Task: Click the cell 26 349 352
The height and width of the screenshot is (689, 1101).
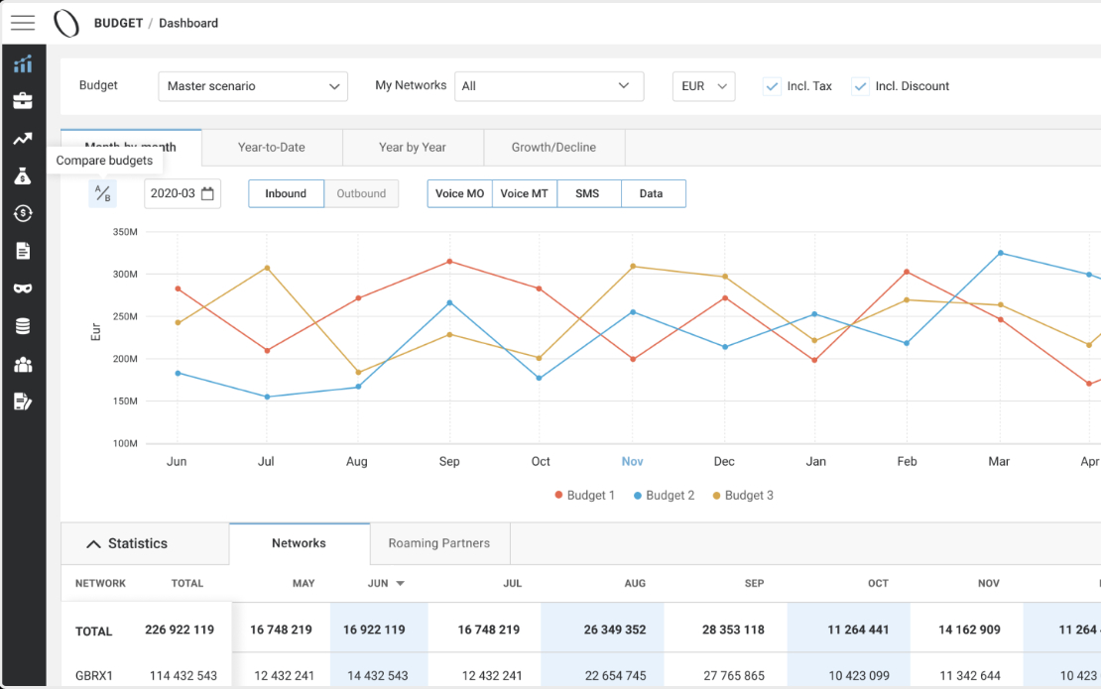Action: [615, 631]
